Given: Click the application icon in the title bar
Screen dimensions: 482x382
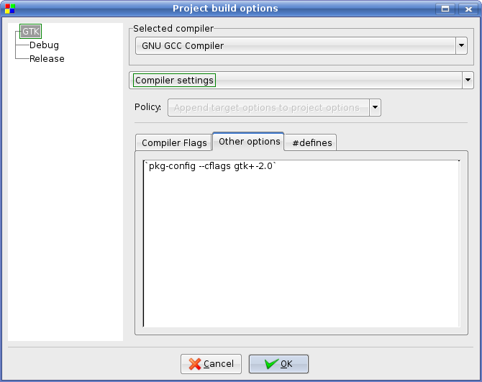Looking at the screenshot, I should (9, 9).
